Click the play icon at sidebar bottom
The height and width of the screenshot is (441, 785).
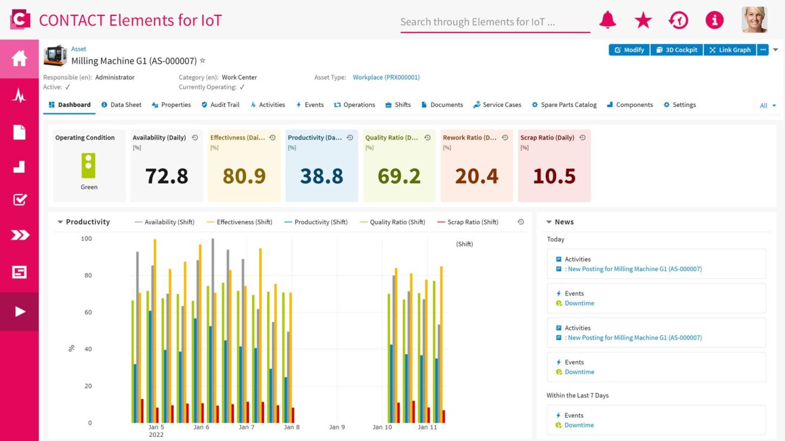(x=19, y=311)
